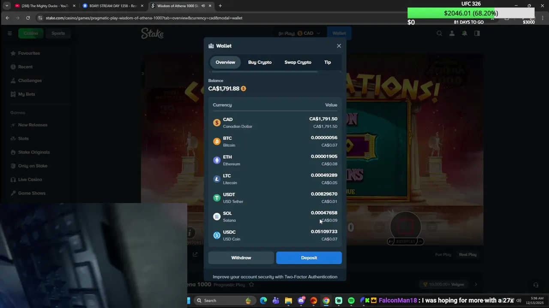This screenshot has height=308, width=549.
Task: Open New Releases in the sidebar
Action: pos(33,125)
